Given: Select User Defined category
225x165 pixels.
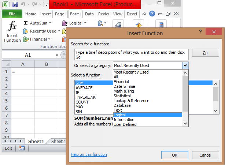Looking at the screenshot, I should (148, 124).
